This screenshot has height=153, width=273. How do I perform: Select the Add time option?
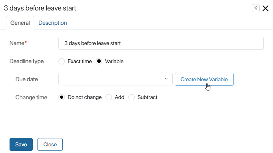click(109, 97)
